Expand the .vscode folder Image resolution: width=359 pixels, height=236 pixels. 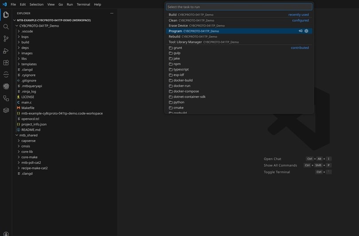click(19, 31)
